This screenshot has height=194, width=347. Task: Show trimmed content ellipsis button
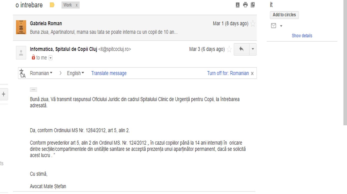click(33, 90)
